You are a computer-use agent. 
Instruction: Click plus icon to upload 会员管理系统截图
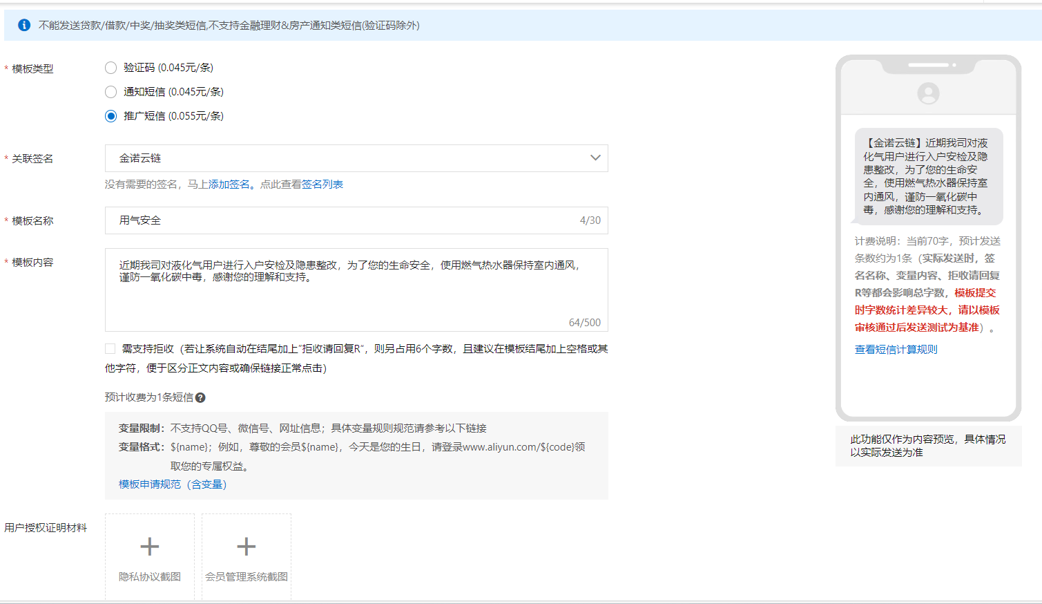(247, 547)
